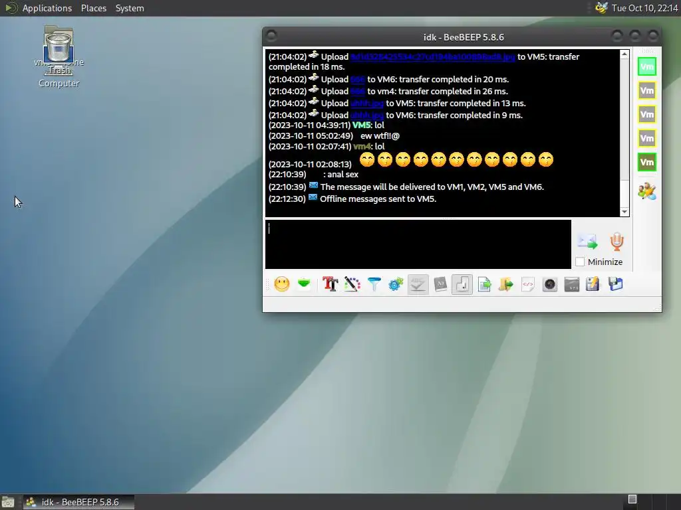Click the dark window panel toolbar icon
The height and width of the screenshot is (510, 681).
pos(571,284)
